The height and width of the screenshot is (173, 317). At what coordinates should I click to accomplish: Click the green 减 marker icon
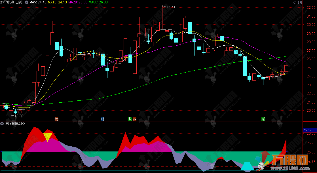click(263, 119)
